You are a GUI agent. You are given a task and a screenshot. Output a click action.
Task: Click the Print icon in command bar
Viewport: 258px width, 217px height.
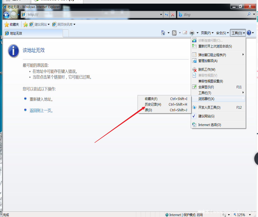tap(192, 33)
